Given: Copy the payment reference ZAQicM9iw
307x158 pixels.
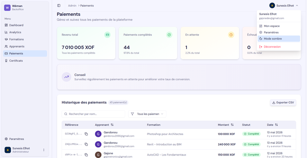Looking at the screenshot, I should [x=86, y=144].
